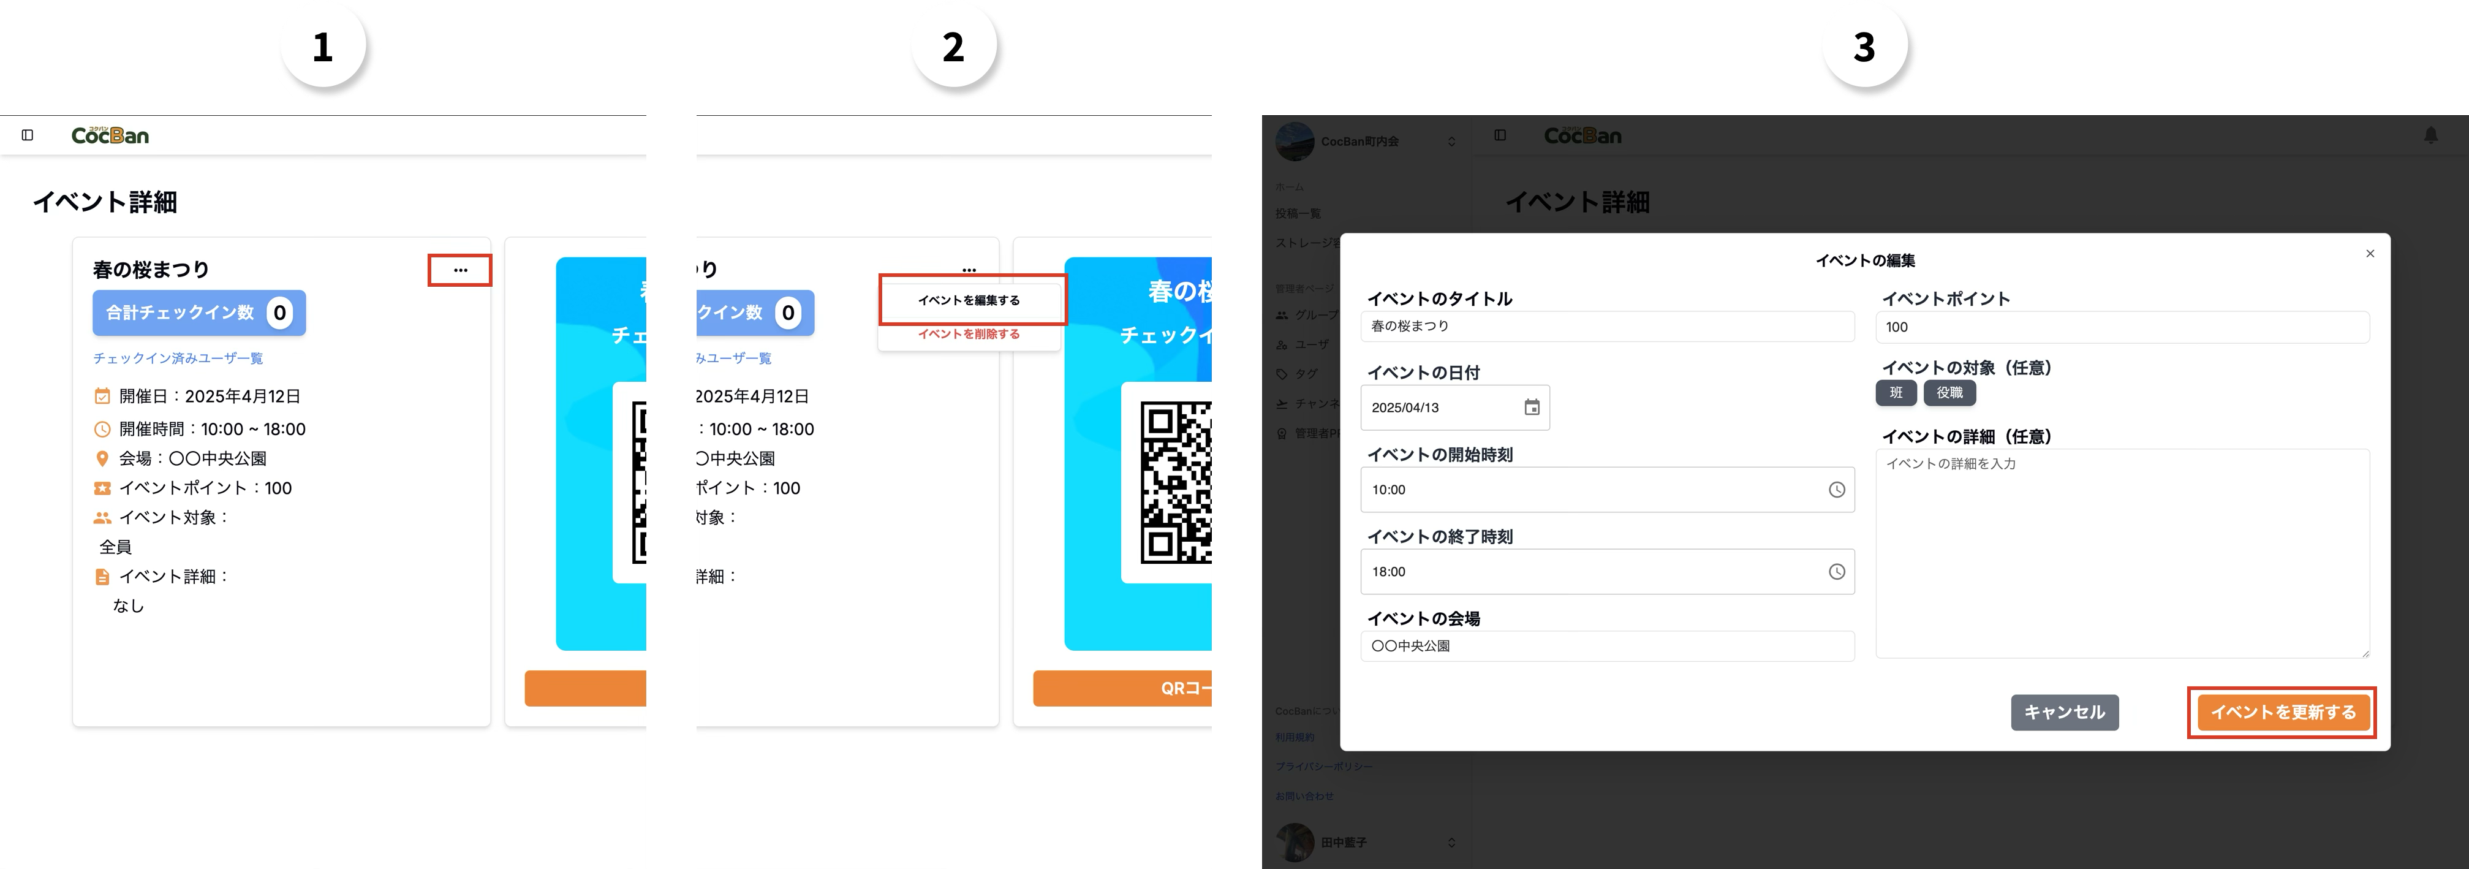This screenshot has height=869, width=2469.
Task: Click the イベントポイント input showing 100
Action: pyautogui.click(x=2122, y=326)
